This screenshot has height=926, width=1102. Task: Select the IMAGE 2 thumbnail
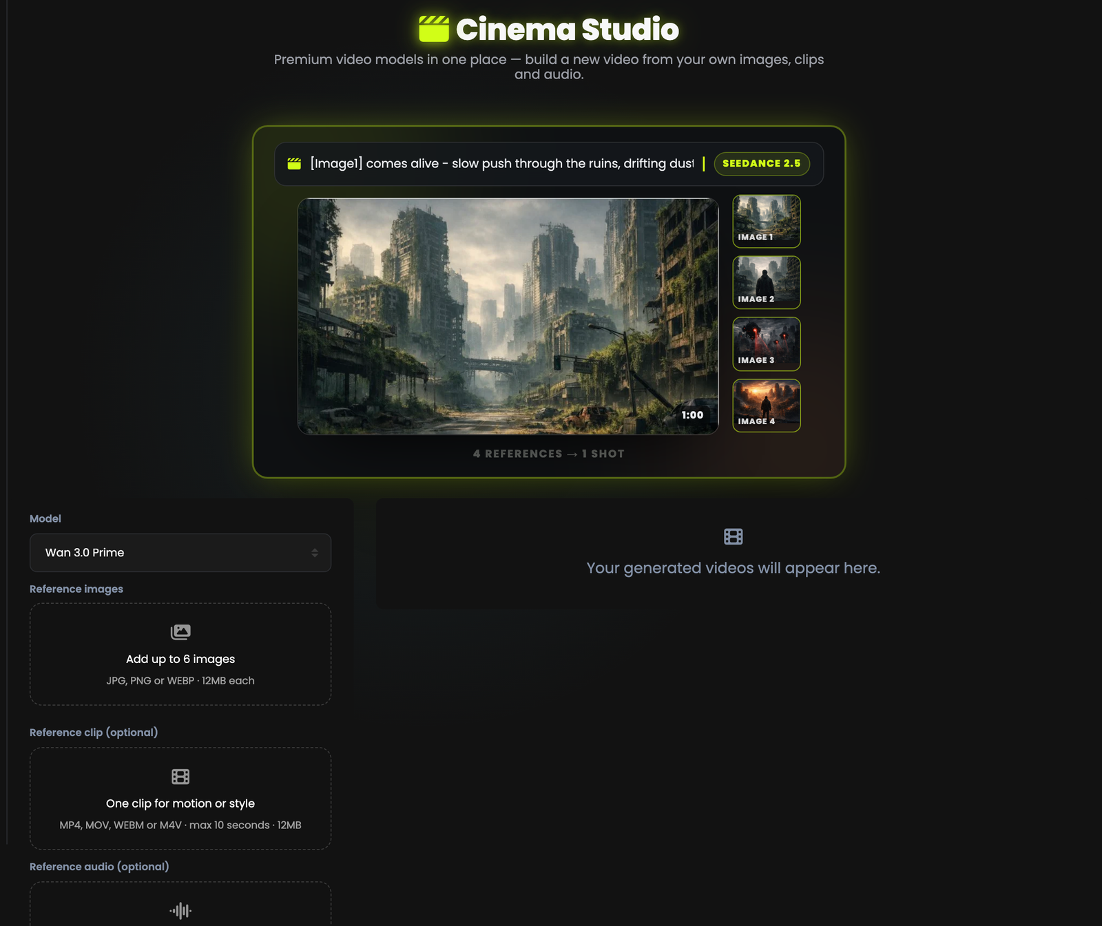click(x=767, y=282)
